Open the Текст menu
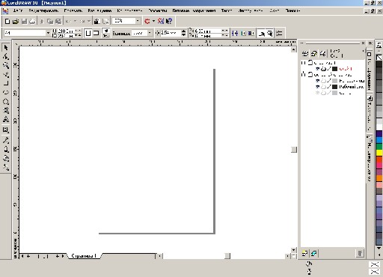 tap(227, 10)
